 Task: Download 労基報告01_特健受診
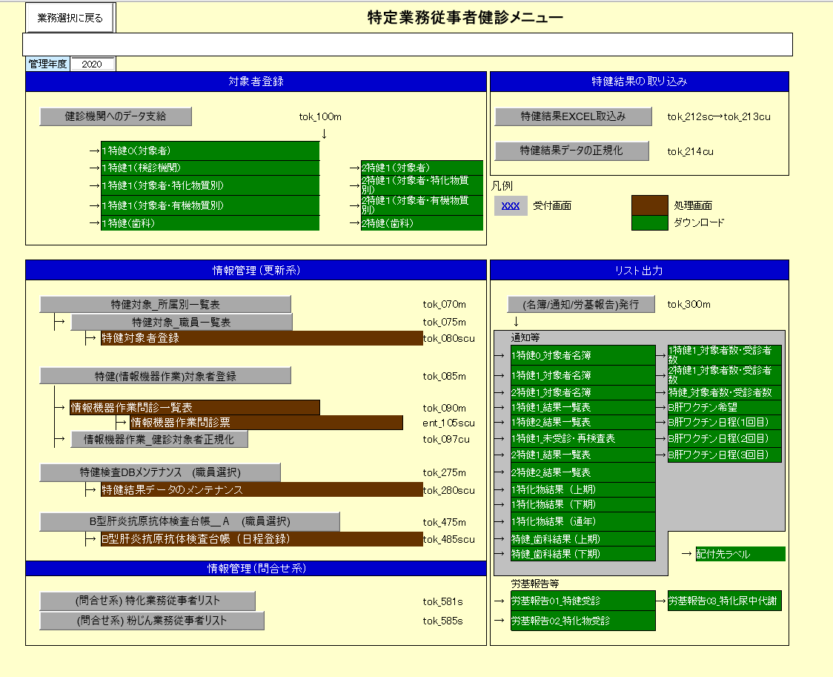[x=583, y=601]
